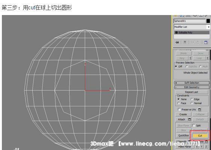Screen dimensions: 211x150
Task: Click the Ring button
Action: pos(182,58)
